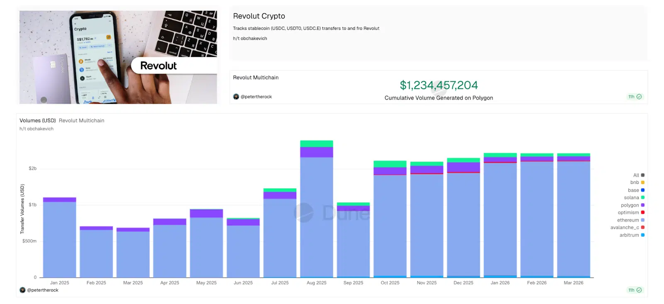Click the verification badge at the chart's bottom right

[640, 290]
